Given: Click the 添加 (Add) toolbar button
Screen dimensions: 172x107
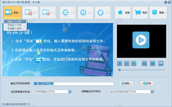Looking at the screenshot, I should click(12, 13).
